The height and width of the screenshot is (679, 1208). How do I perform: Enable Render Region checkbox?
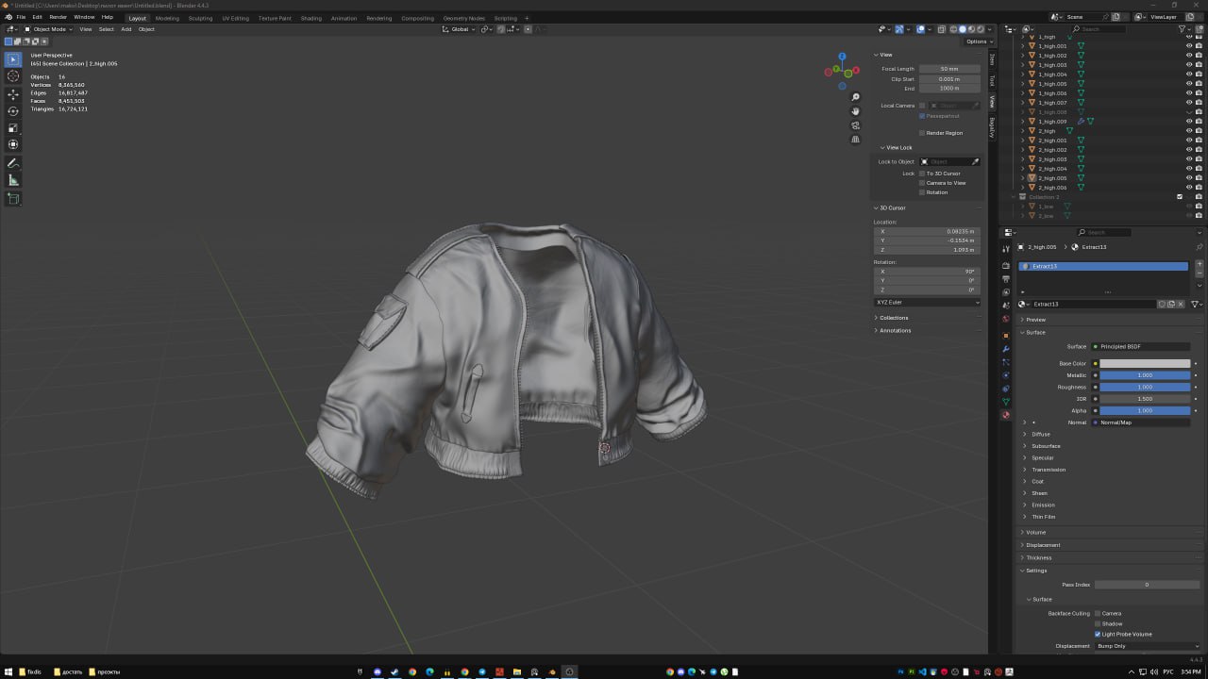tap(922, 133)
